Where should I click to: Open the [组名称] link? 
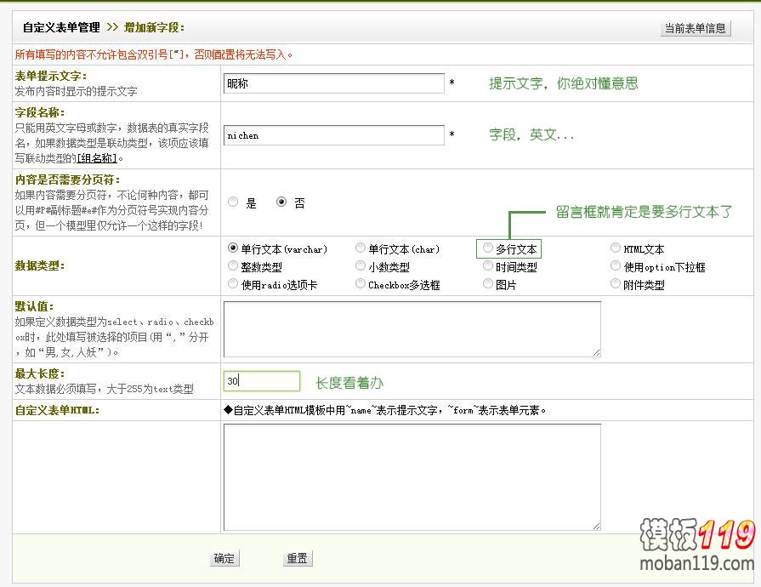pos(97,158)
